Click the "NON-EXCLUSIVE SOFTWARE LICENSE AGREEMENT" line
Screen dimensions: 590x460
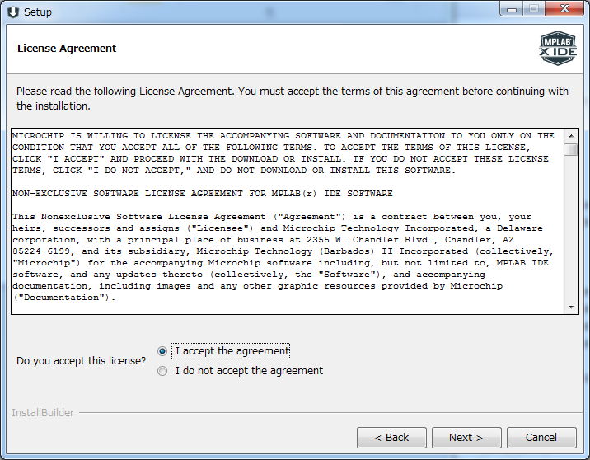203,194
